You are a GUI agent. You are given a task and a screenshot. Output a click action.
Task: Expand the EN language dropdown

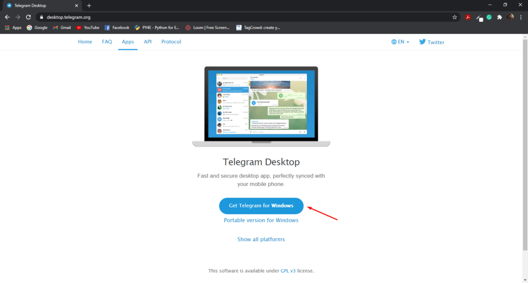[400, 42]
